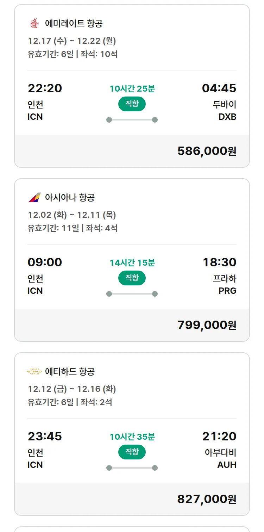Click the 10시간 25분 flight duration

[x=132, y=89]
